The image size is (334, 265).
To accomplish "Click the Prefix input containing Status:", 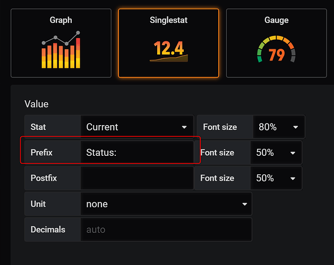I will point(136,153).
